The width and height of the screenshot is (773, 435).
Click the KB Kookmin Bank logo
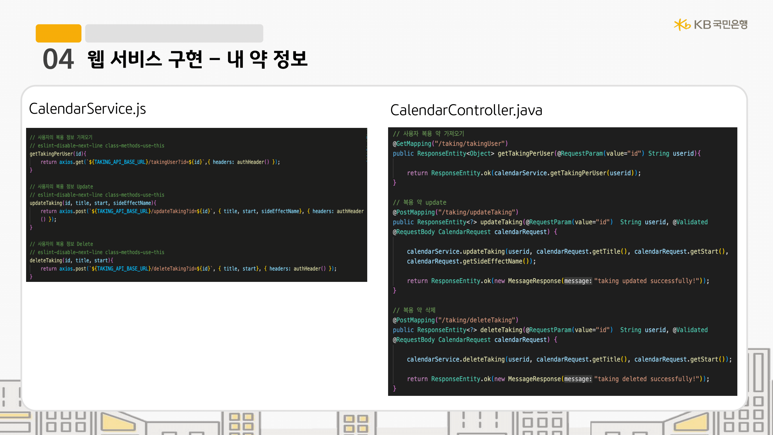coord(710,24)
